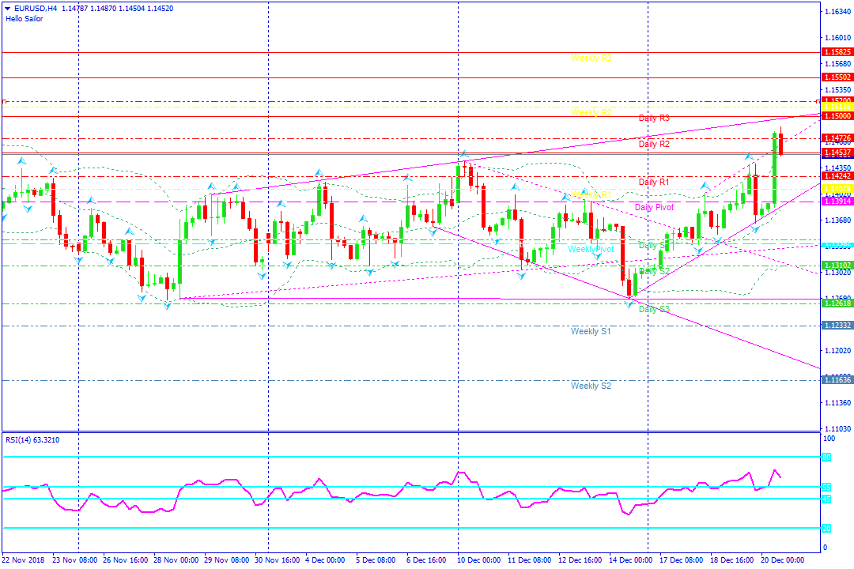Click the red 1.14242 price tag
The width and height of the screenshot is (854, 569).
point(837,176)
